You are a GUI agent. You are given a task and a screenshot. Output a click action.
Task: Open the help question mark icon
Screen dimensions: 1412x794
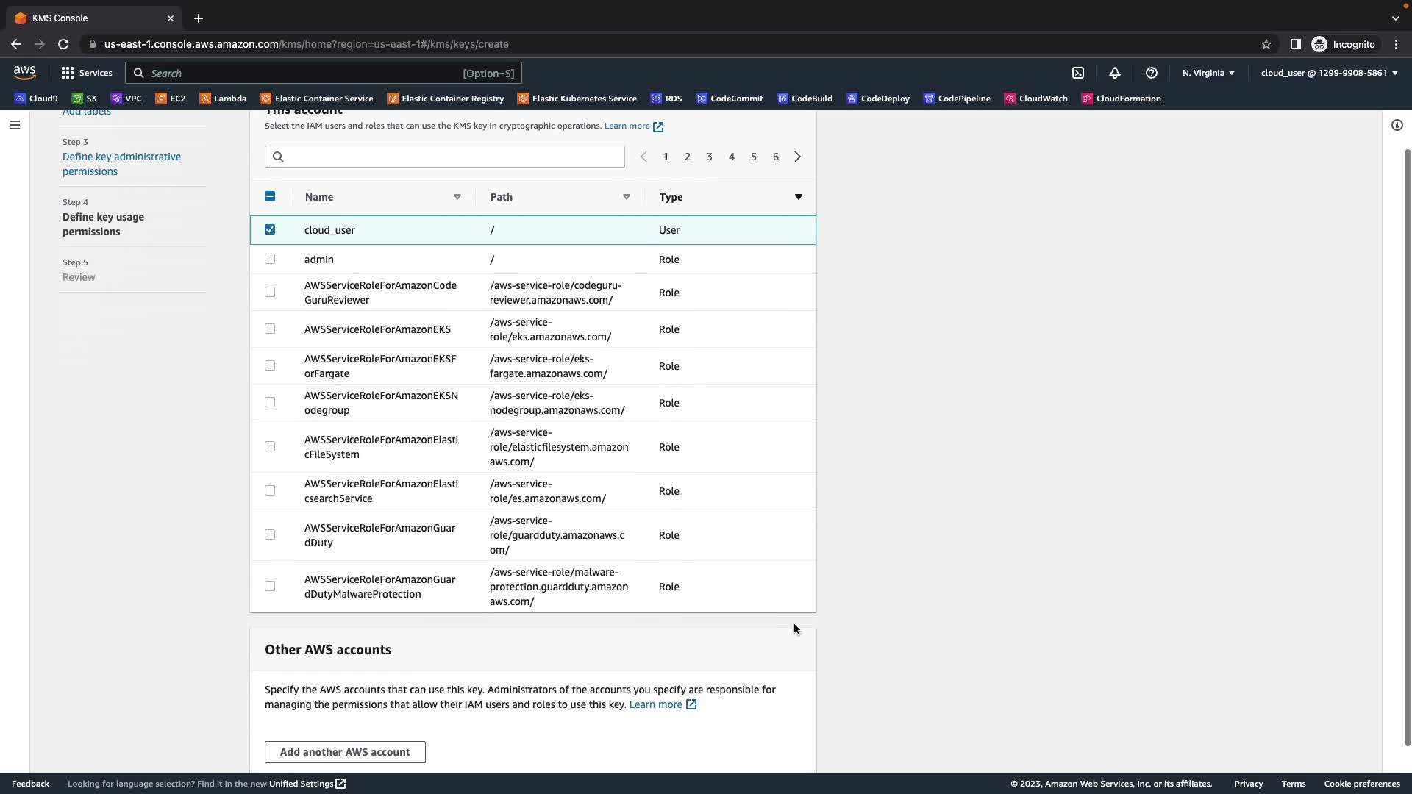click(1152, 73)
